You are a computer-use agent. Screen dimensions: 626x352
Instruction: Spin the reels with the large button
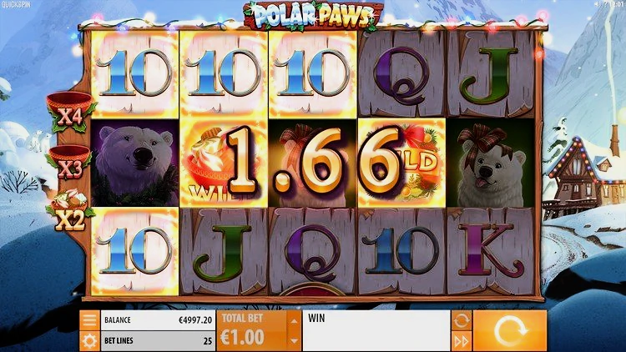(510, 330)
